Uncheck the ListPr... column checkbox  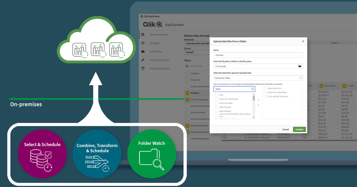tap(344, 86)
